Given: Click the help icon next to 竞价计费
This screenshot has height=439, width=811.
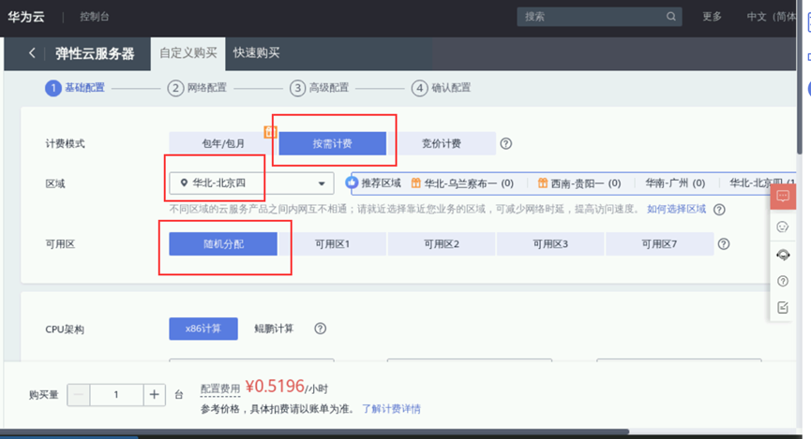Looking at the screenshot, I should pos(506,143).
